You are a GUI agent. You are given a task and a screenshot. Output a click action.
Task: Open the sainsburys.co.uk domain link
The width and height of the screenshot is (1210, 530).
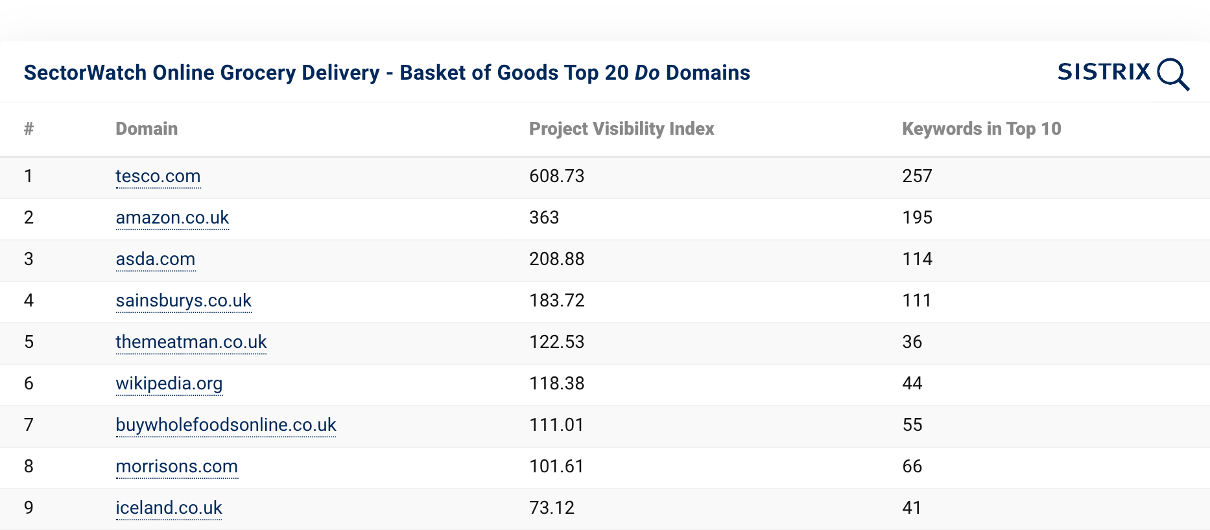[x=184, y=301]
